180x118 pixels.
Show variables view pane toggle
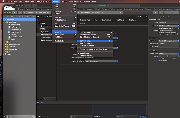point(144,117)
